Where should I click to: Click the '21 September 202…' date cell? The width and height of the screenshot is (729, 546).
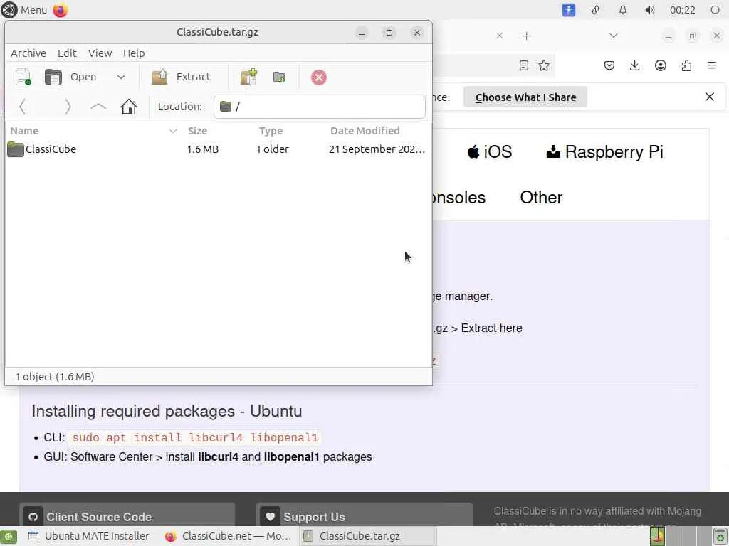click(377, 149)
